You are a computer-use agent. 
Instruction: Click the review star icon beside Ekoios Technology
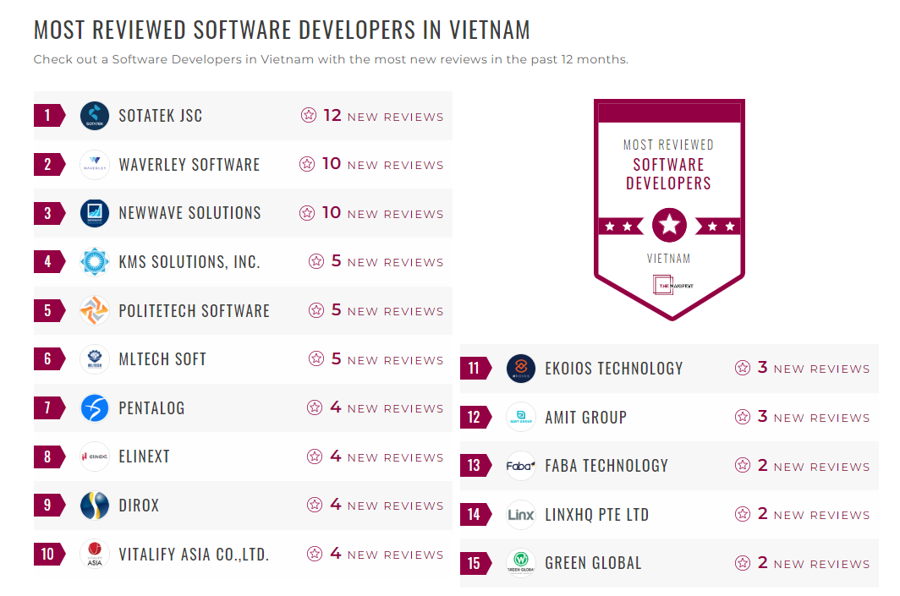744,368
